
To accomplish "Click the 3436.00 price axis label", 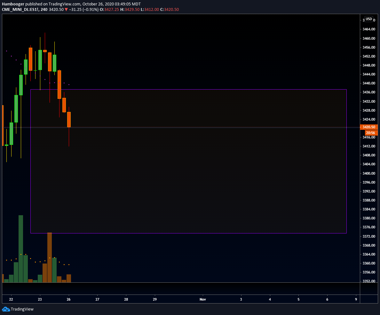I will point(368,92).
